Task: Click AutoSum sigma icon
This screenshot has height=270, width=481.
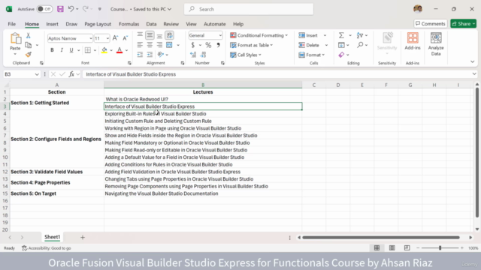Action: (x=341, y=35)
